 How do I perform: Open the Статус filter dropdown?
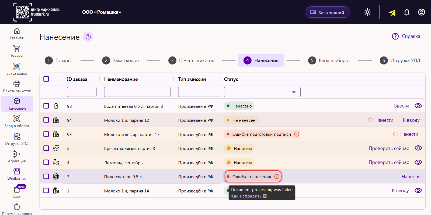(262, 92)
